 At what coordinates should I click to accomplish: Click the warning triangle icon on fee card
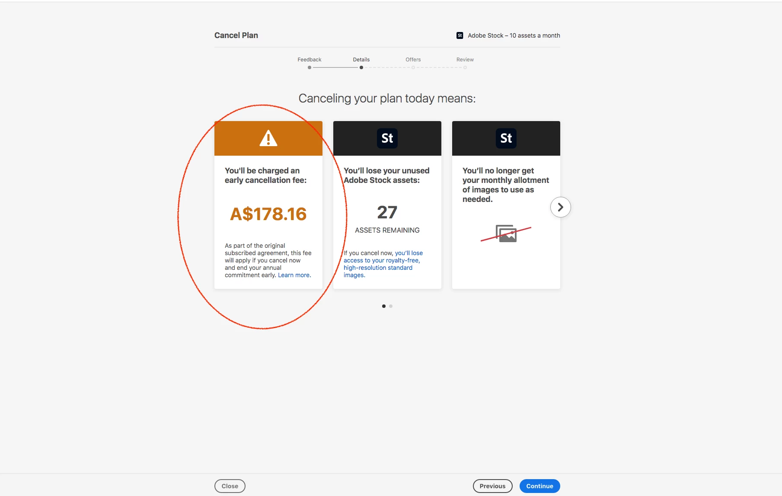click(268, 138)
